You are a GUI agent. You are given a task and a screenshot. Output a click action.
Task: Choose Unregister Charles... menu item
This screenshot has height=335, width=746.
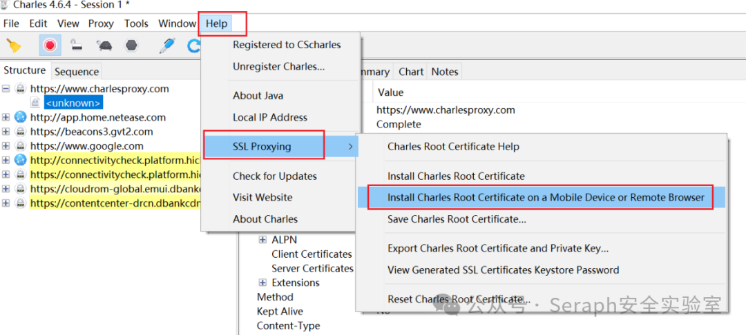[280, 67]
